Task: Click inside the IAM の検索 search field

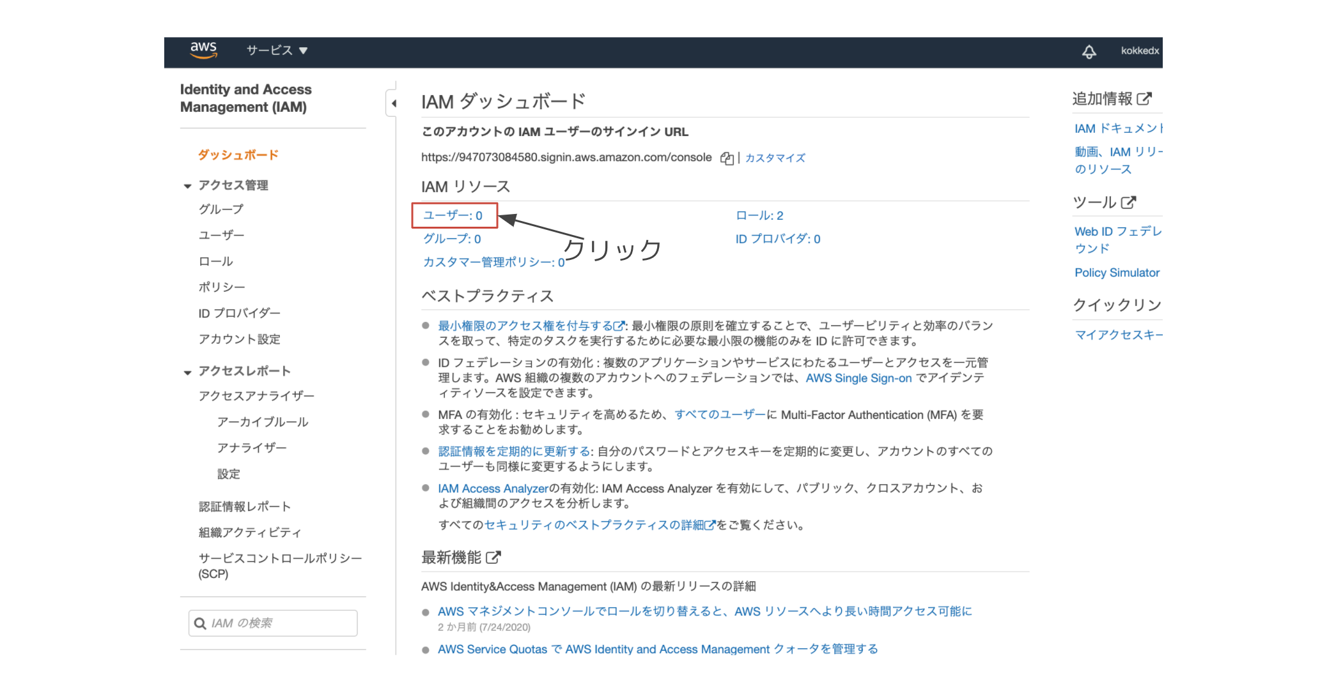Action: click(275, 623)
